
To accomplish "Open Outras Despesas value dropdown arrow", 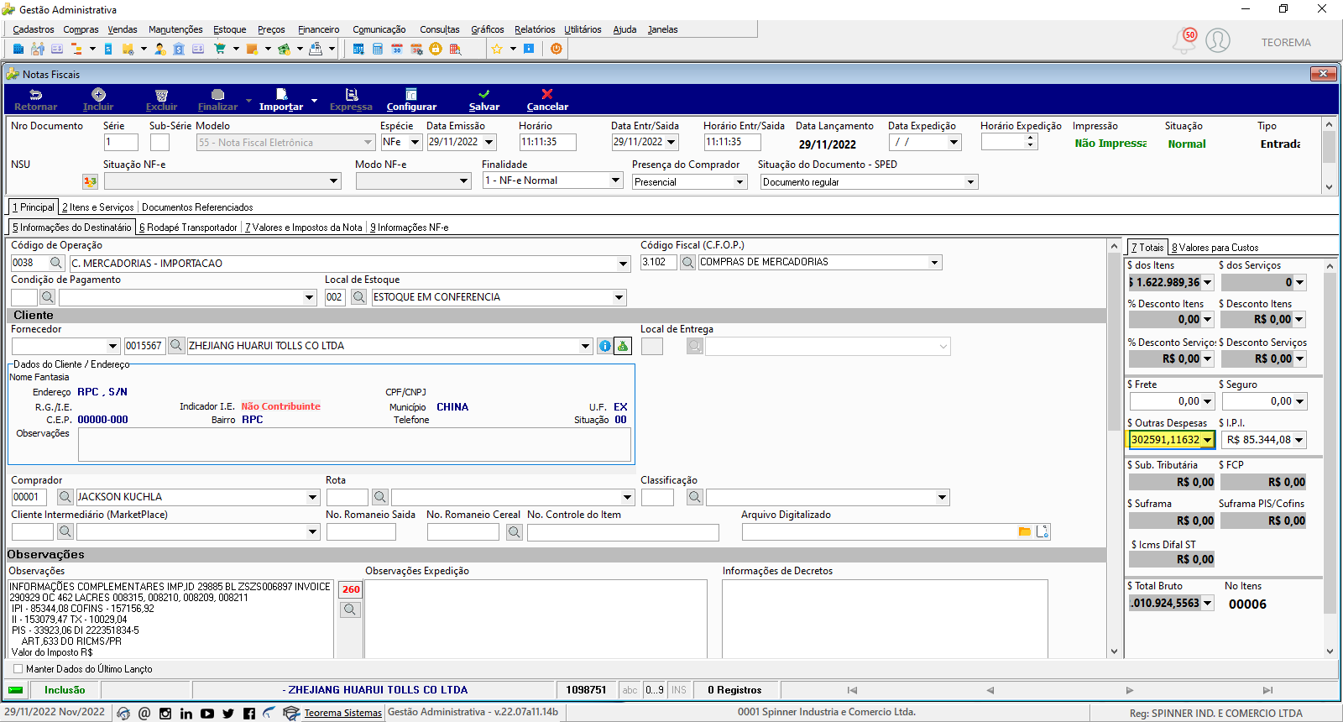I will click(1208, 440).
